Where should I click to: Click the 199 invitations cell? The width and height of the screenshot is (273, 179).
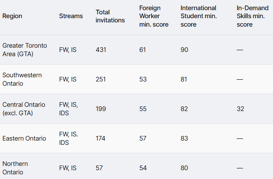101,108
